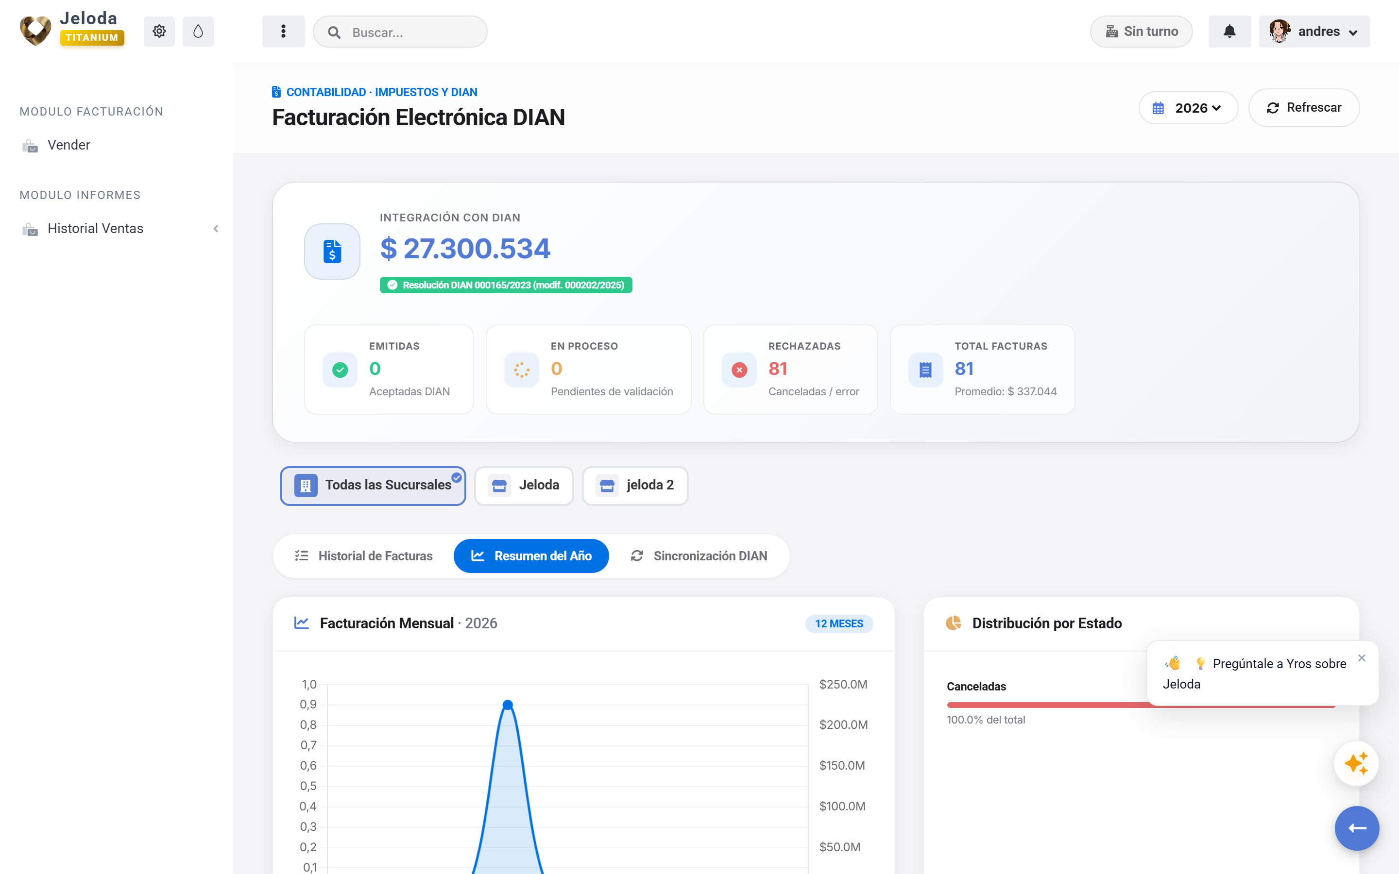Click the blue back arrow floating button
1399x874 pixels.
(1357, 828)
